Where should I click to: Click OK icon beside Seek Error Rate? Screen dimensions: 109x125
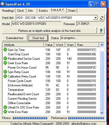coord(5,63)
